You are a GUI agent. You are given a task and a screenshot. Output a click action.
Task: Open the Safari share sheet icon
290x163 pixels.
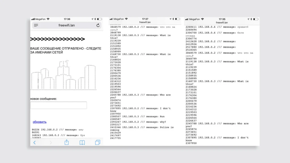pyautogui.click(x=67, y=142)
